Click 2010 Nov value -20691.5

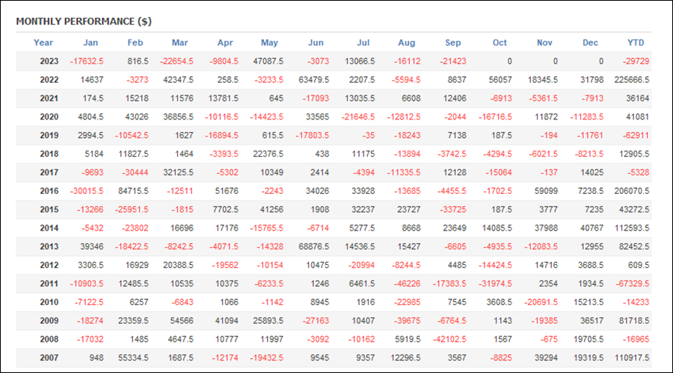pos(541,302)
